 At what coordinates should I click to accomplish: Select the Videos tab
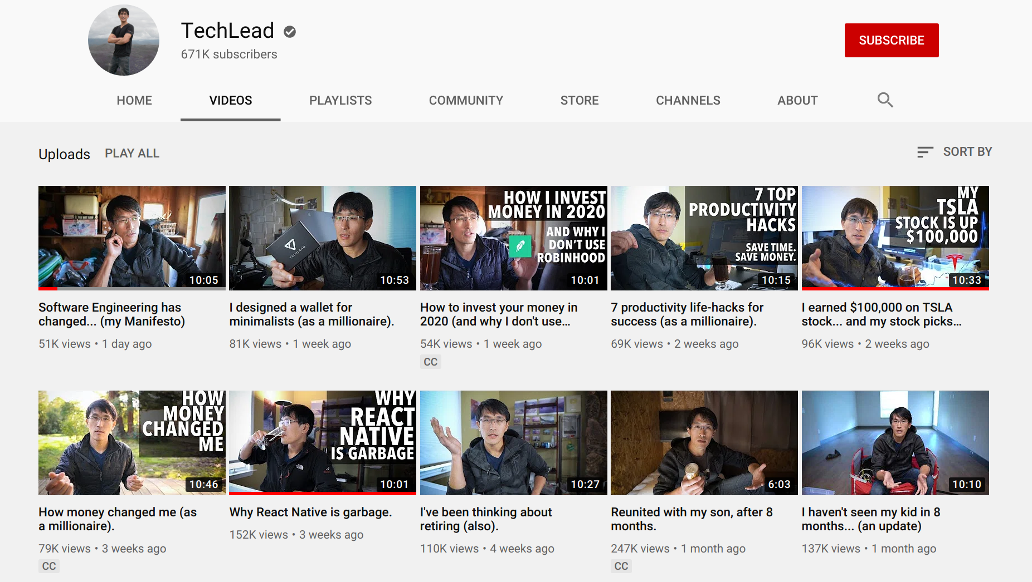tap(231, 101)
